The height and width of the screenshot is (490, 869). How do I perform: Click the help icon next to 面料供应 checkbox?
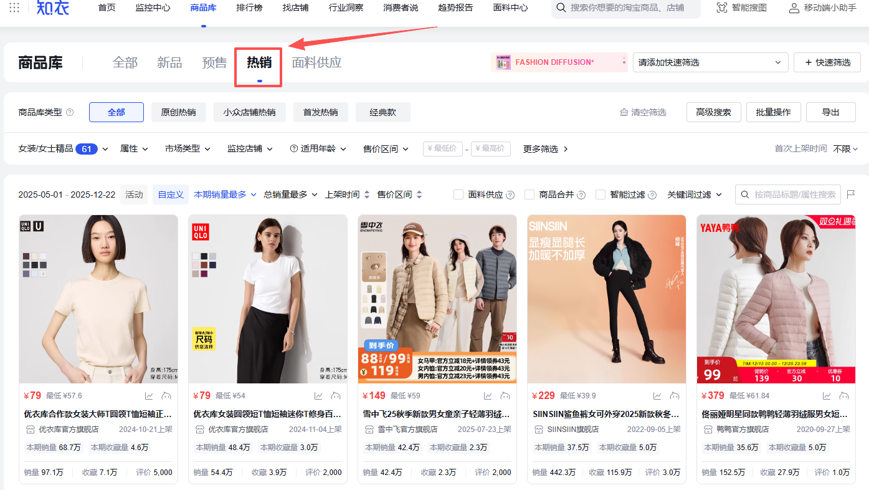pos(510,195)
